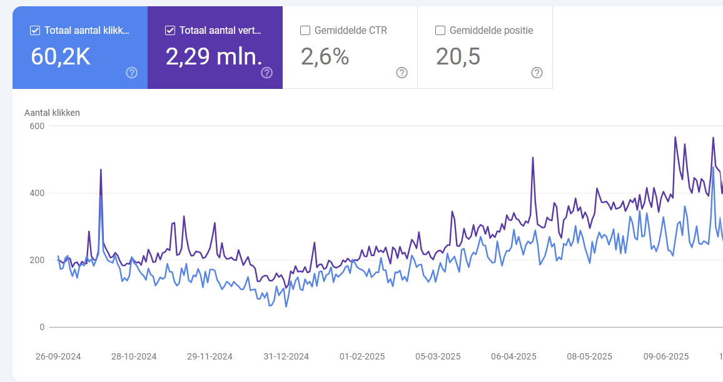Click the Aantal klikken axis title
This screenshot has width=723, height=382.
(x=52, y=113)
